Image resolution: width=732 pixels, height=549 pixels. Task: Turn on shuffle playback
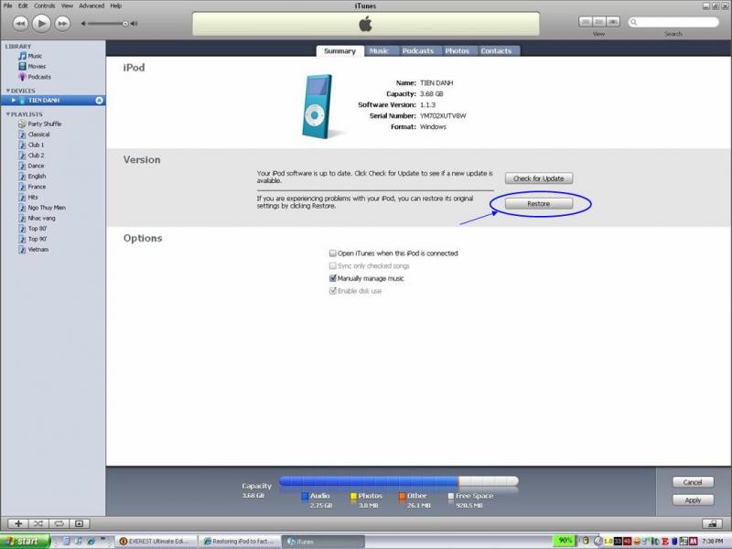[x=38, y=523]
